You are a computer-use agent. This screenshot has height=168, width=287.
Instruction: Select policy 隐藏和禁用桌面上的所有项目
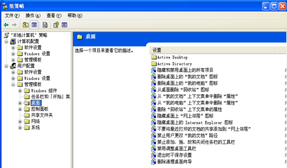point(185,70)
